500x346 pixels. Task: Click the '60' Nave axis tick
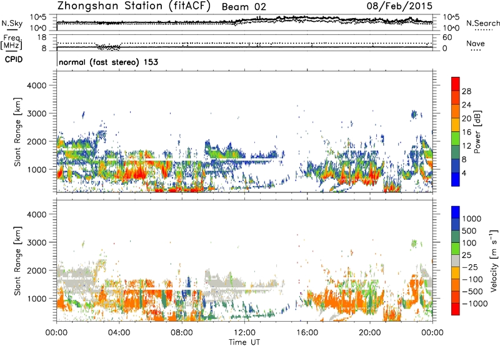pyautogui.click(x=447, y=37)
